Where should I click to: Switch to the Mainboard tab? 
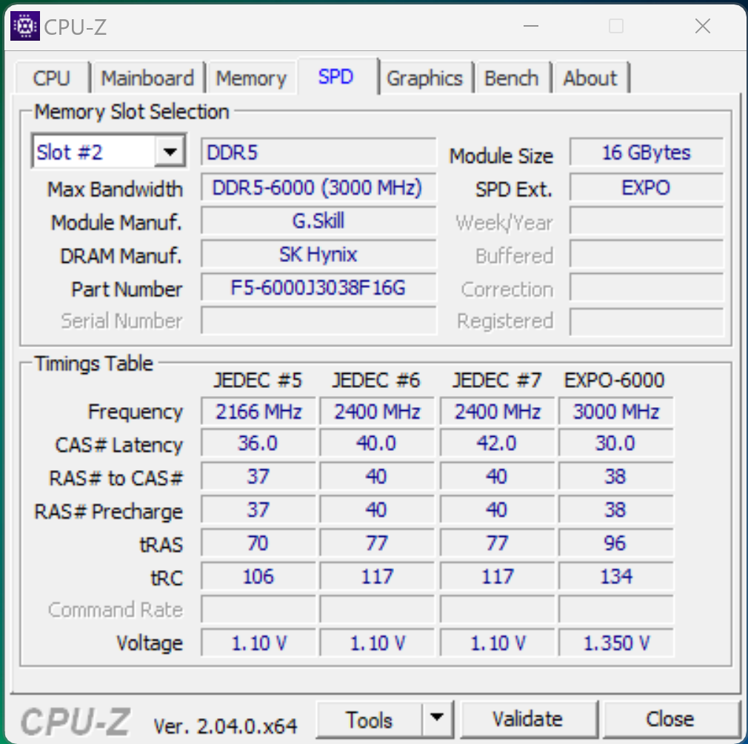pos(148,78)
